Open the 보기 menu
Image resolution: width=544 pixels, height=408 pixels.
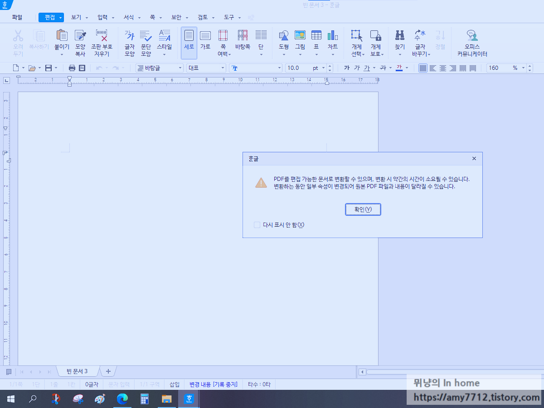76,17
